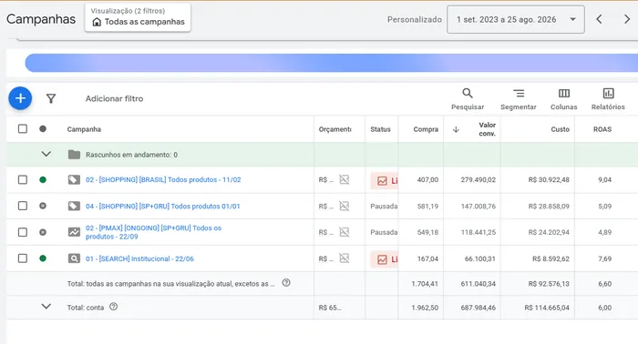Open the date range dropdown 1 set. 2023
This screenshot has height=344, width=638.
(x=516, y=19)
